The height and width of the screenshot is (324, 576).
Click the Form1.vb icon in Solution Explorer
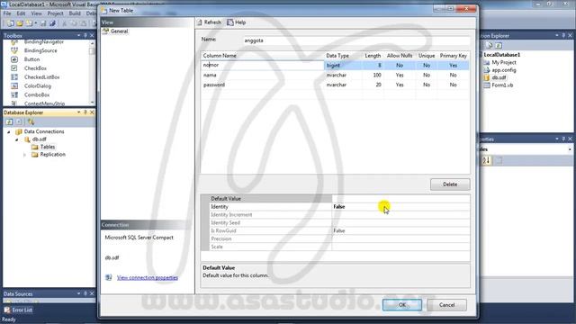point(487,85)
